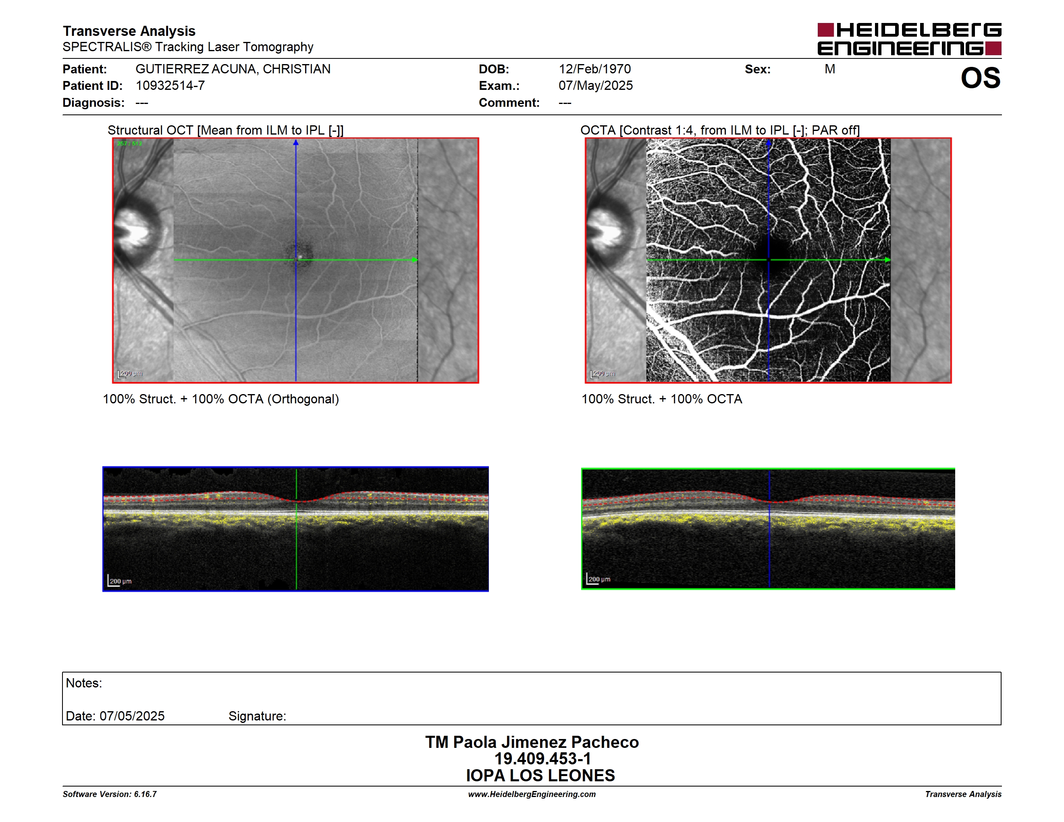Click the 'Notes:' field

point(84,683)
